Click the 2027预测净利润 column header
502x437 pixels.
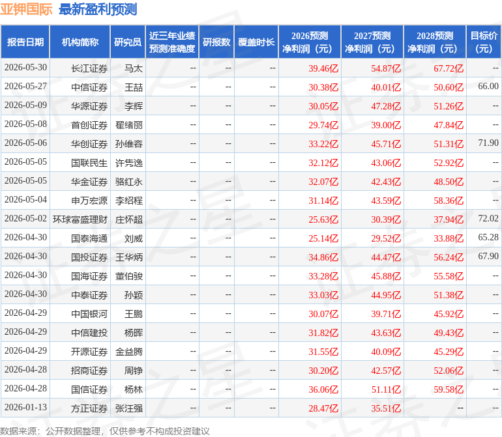coord(372,42)
